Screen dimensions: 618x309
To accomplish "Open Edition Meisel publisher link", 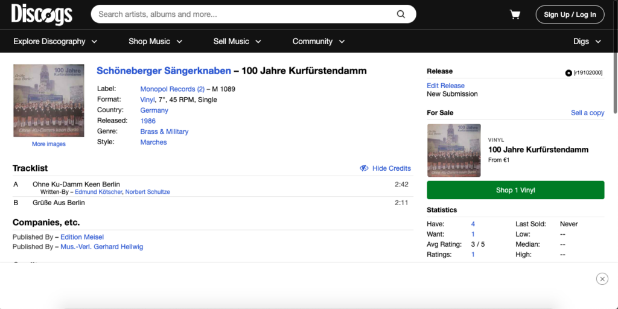I will (x=82, y=237).
